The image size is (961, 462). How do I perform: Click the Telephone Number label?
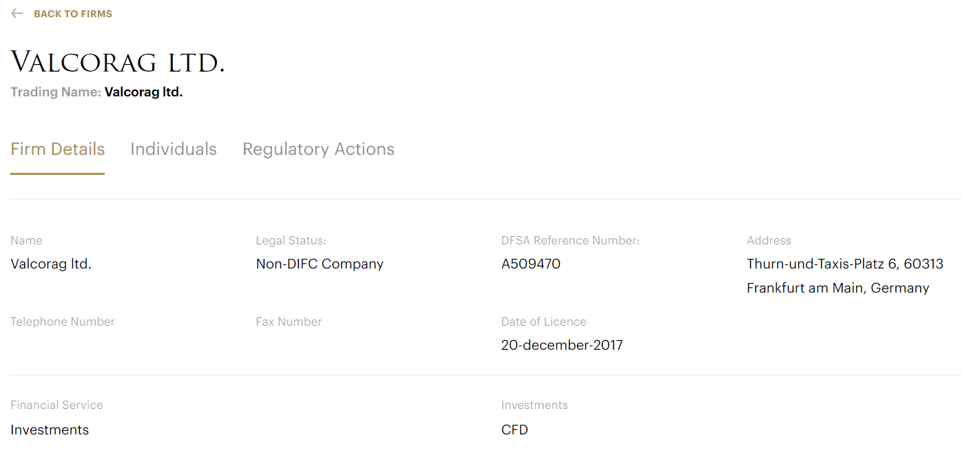pyautogui.click(x=63, y=322)
